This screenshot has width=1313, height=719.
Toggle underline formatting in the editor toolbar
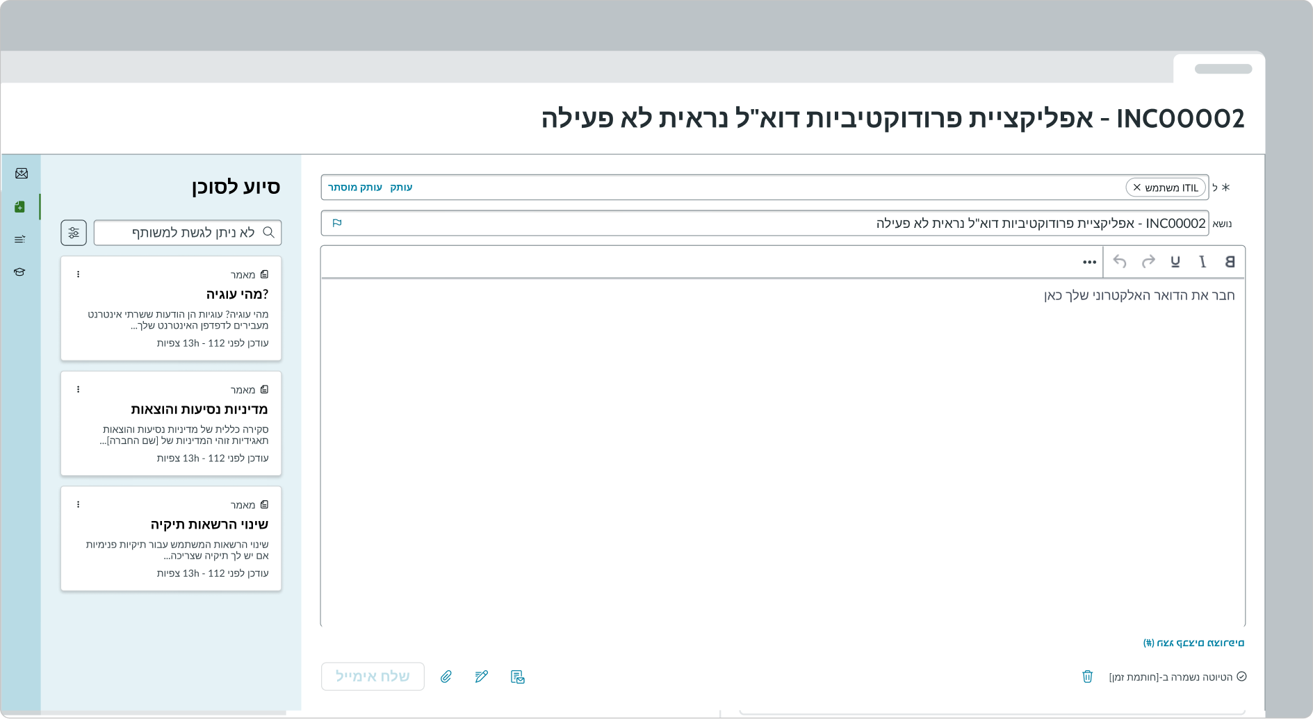point(1175,262)
